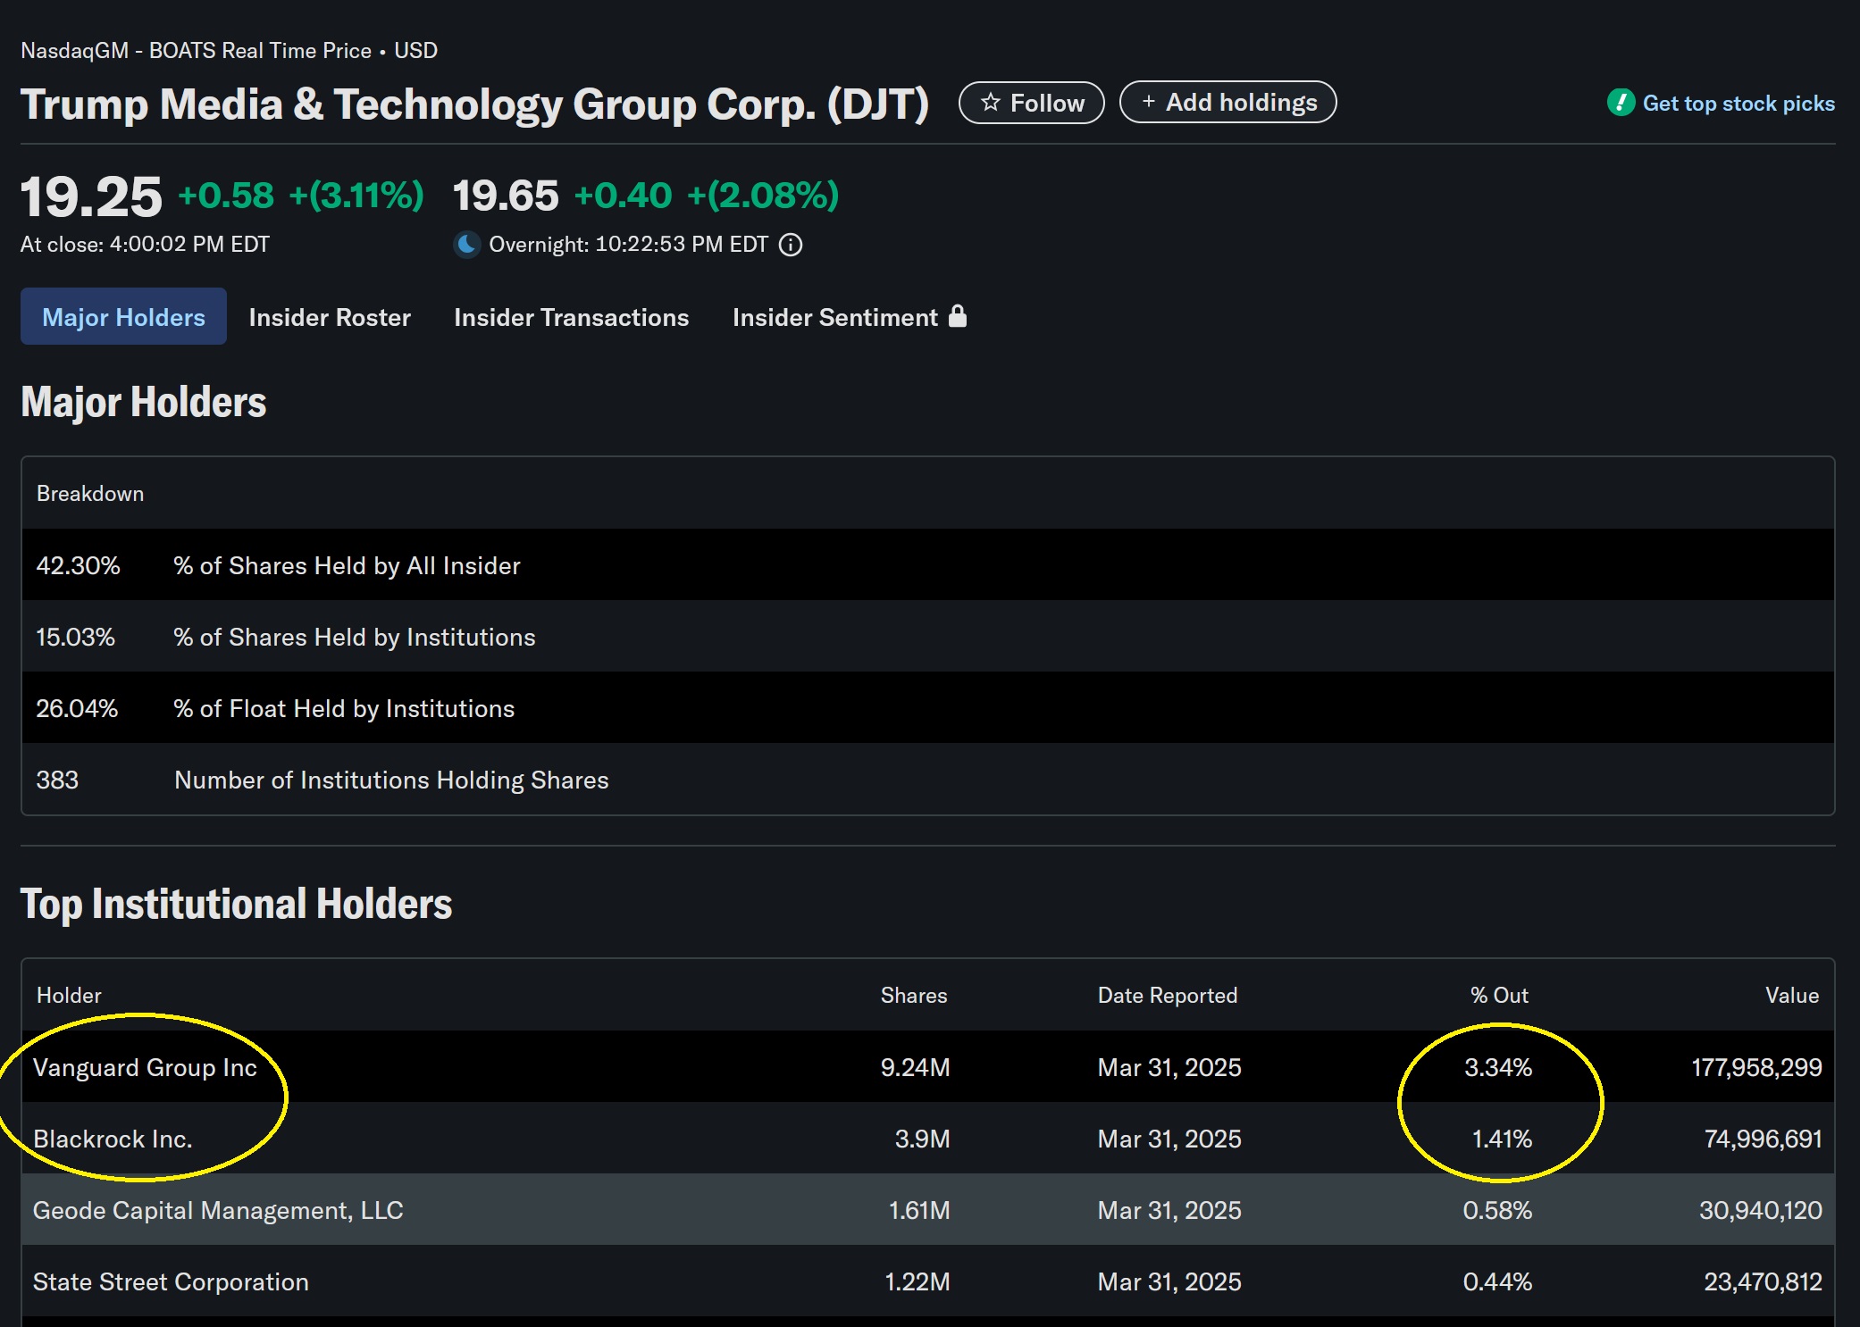Click the Breakdown table heading
Image resolution: width=1860 pixels, height=1327 pixels.
coord(90,494)
